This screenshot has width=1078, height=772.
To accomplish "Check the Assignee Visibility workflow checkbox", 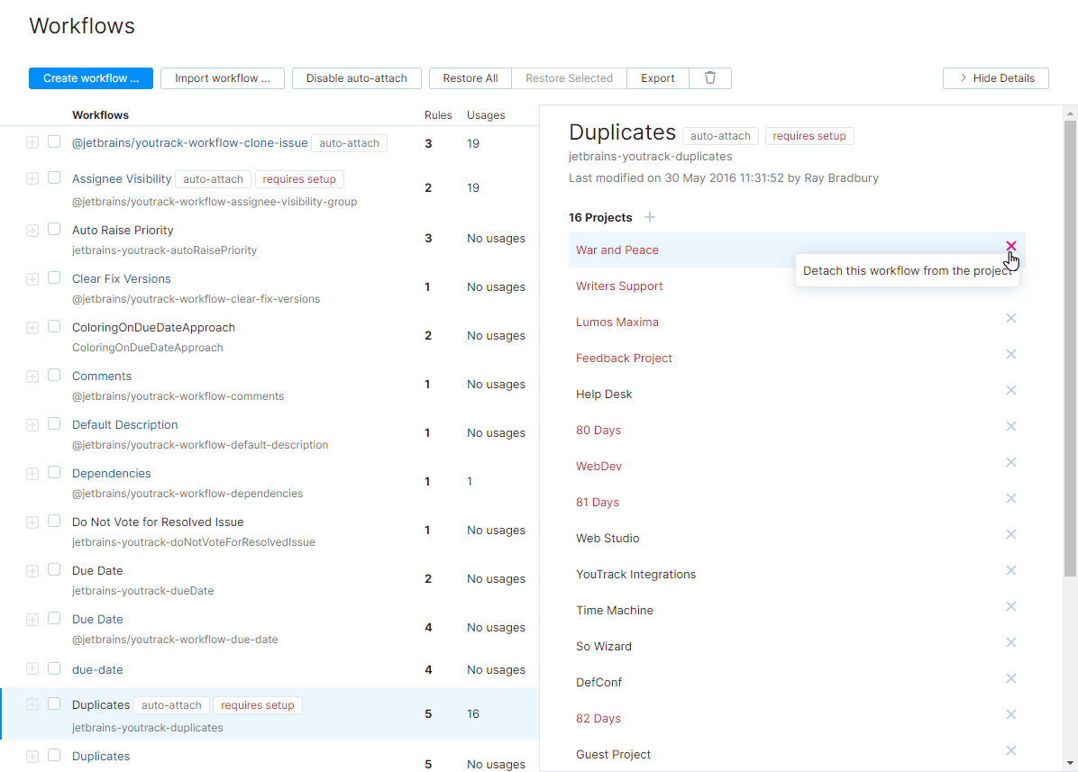I will click(54, 177).
